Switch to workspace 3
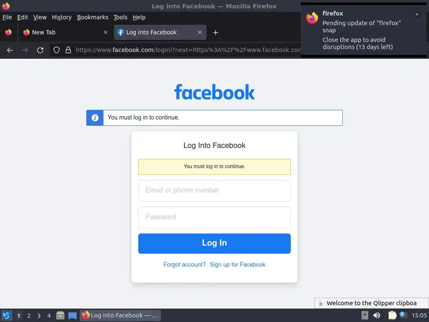Image resolution: width=429 pixels, height=322 pixels. [39, 316]
